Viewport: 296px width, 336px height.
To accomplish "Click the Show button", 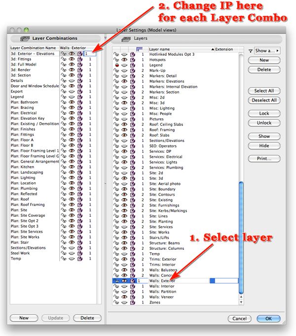I will point(264,136).
